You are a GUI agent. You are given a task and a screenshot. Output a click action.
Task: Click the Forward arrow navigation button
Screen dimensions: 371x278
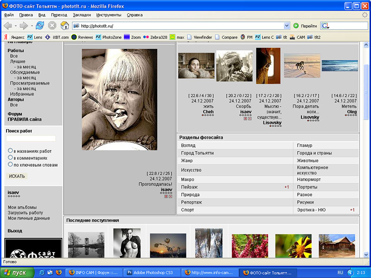[x=24, y=25]
